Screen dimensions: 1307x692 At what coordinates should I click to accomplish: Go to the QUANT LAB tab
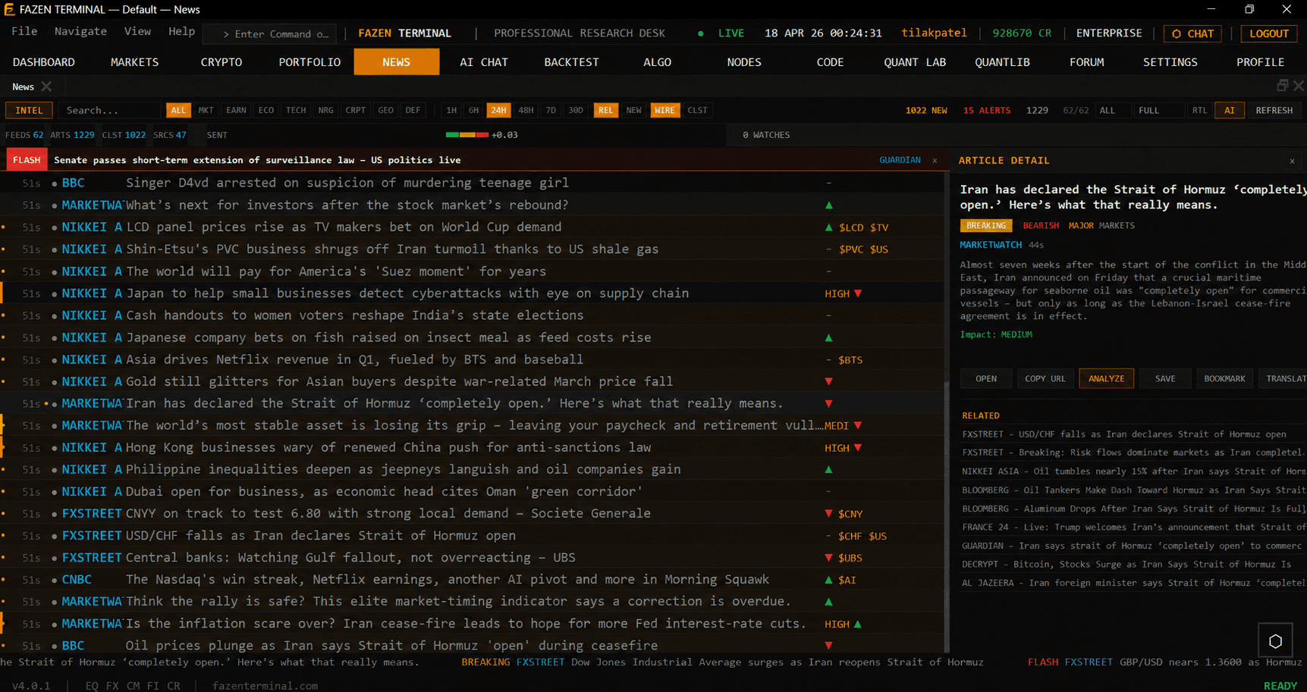(915, 62)
